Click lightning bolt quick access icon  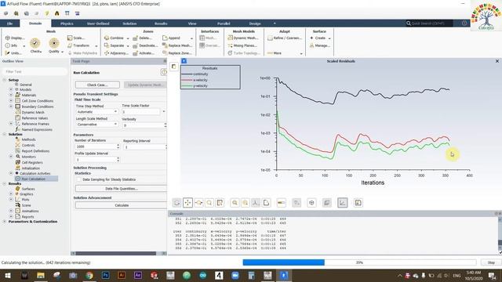[47, 13]
